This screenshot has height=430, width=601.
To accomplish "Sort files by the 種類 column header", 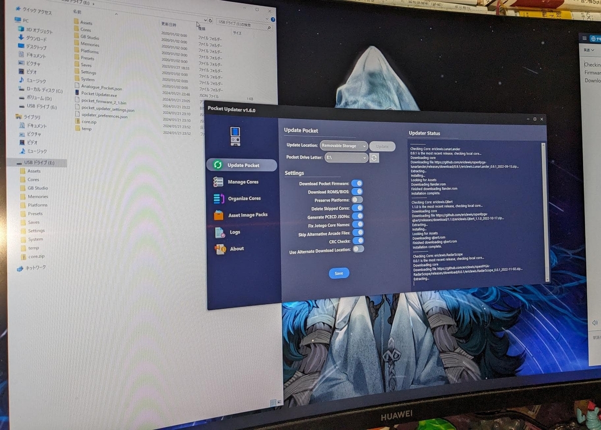I will [202, 29].
